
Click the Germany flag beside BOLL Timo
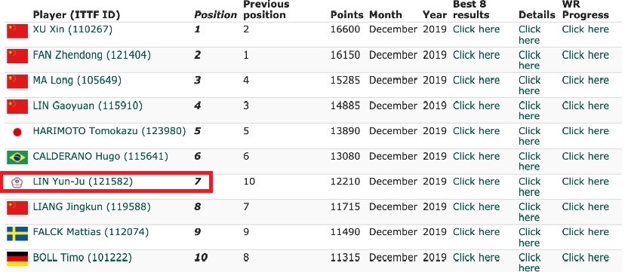tap(17, 258)
